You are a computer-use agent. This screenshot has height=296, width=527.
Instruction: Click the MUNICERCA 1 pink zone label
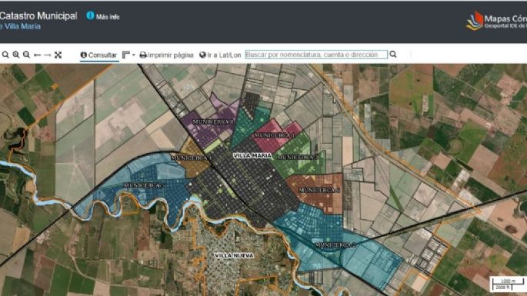click(274, 135)
